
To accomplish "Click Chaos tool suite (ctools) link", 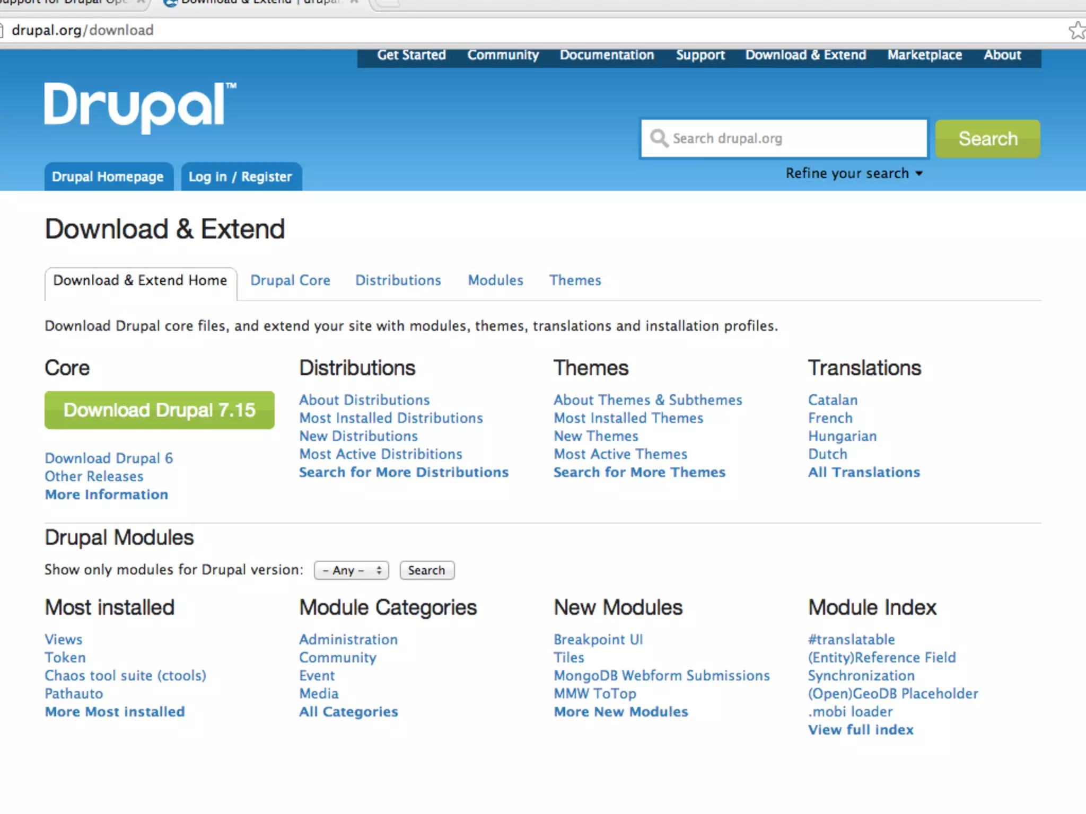I will 125,676.
